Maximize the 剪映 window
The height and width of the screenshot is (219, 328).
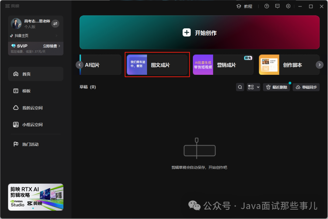pos(311,6)
